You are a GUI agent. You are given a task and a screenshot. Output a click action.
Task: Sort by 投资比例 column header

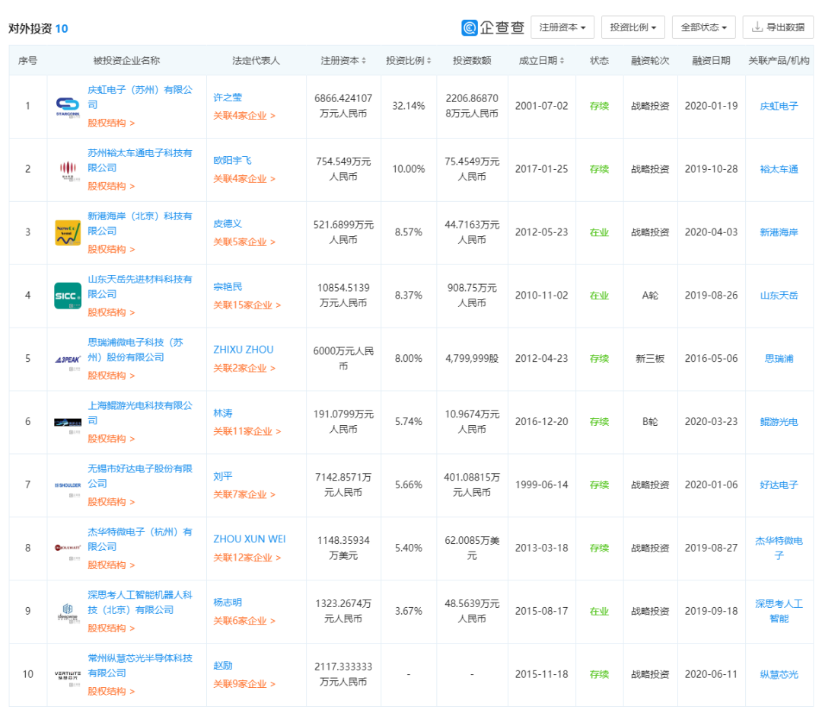tap(409, 60)
